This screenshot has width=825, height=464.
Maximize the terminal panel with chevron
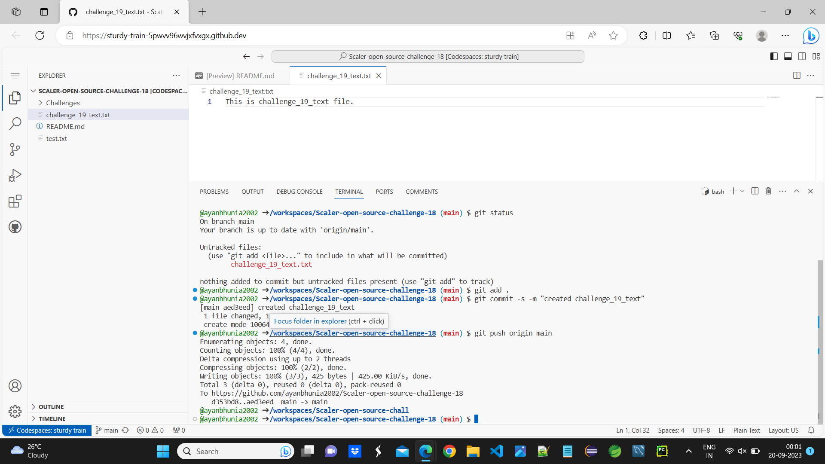[797, 191]
